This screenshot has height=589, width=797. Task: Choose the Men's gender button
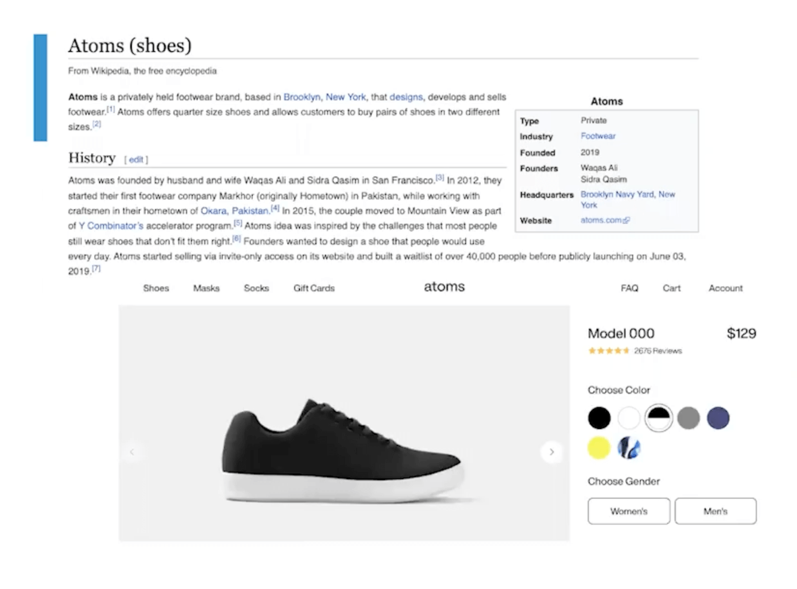[x=715, y=511]
